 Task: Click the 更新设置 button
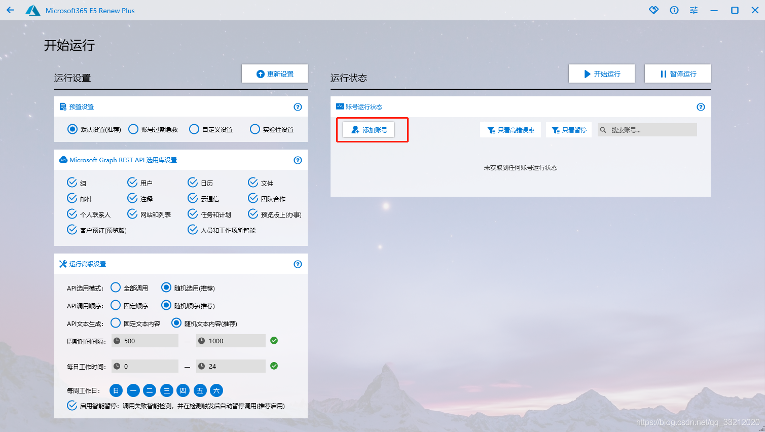pos(275,74)
